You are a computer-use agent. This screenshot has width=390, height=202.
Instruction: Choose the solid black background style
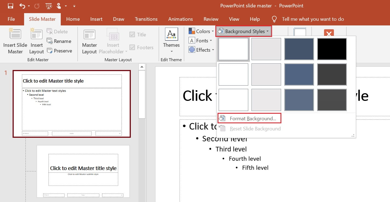(x=332, y=49)
